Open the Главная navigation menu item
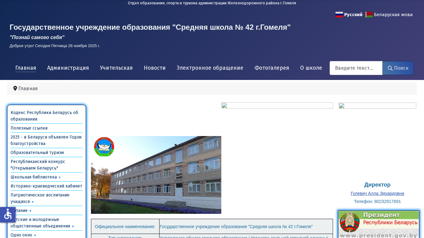 (x=26, y=68)
